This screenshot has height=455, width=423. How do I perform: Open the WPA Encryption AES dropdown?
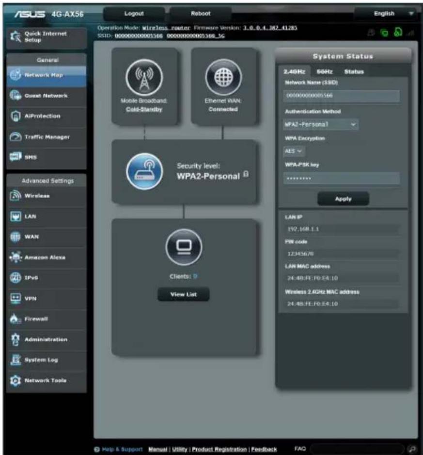click(x=294, y=151)
